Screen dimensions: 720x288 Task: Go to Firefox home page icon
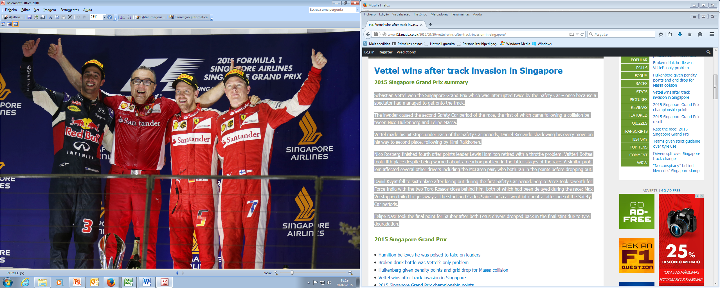click(x=690, y=34)
